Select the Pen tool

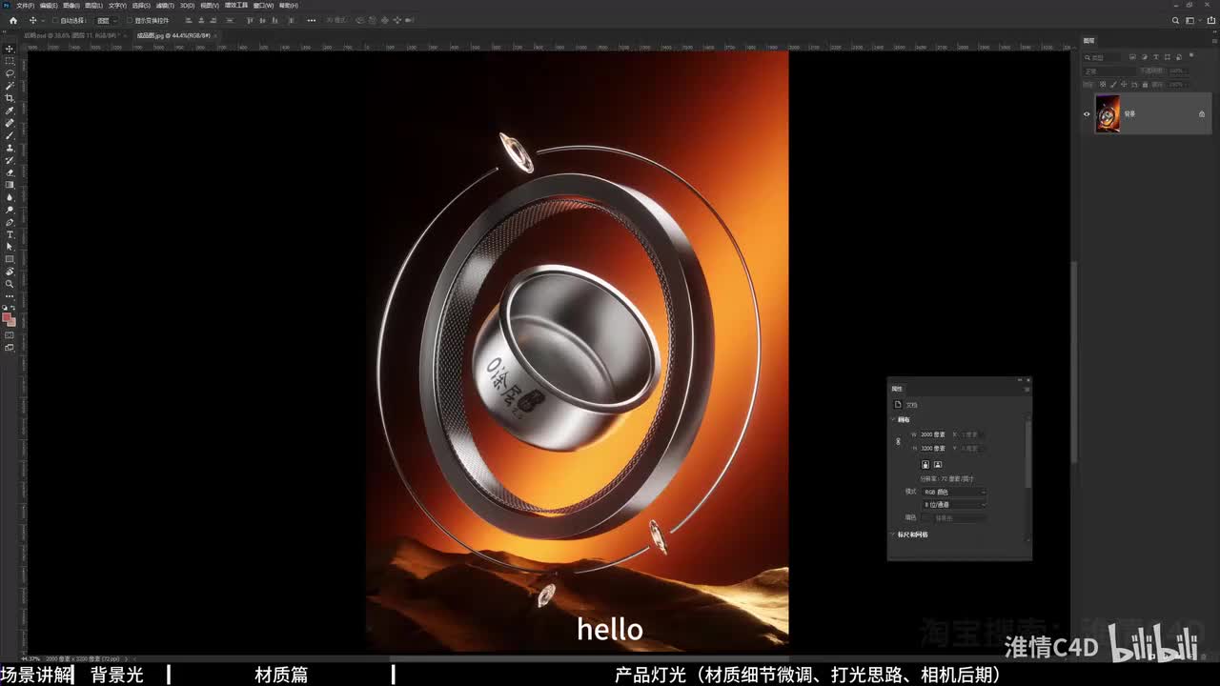(x=10, y=222)
